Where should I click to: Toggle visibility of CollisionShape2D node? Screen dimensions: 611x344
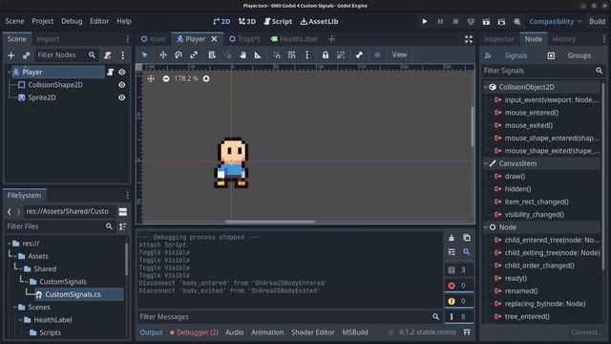click(x=122, y=85)
